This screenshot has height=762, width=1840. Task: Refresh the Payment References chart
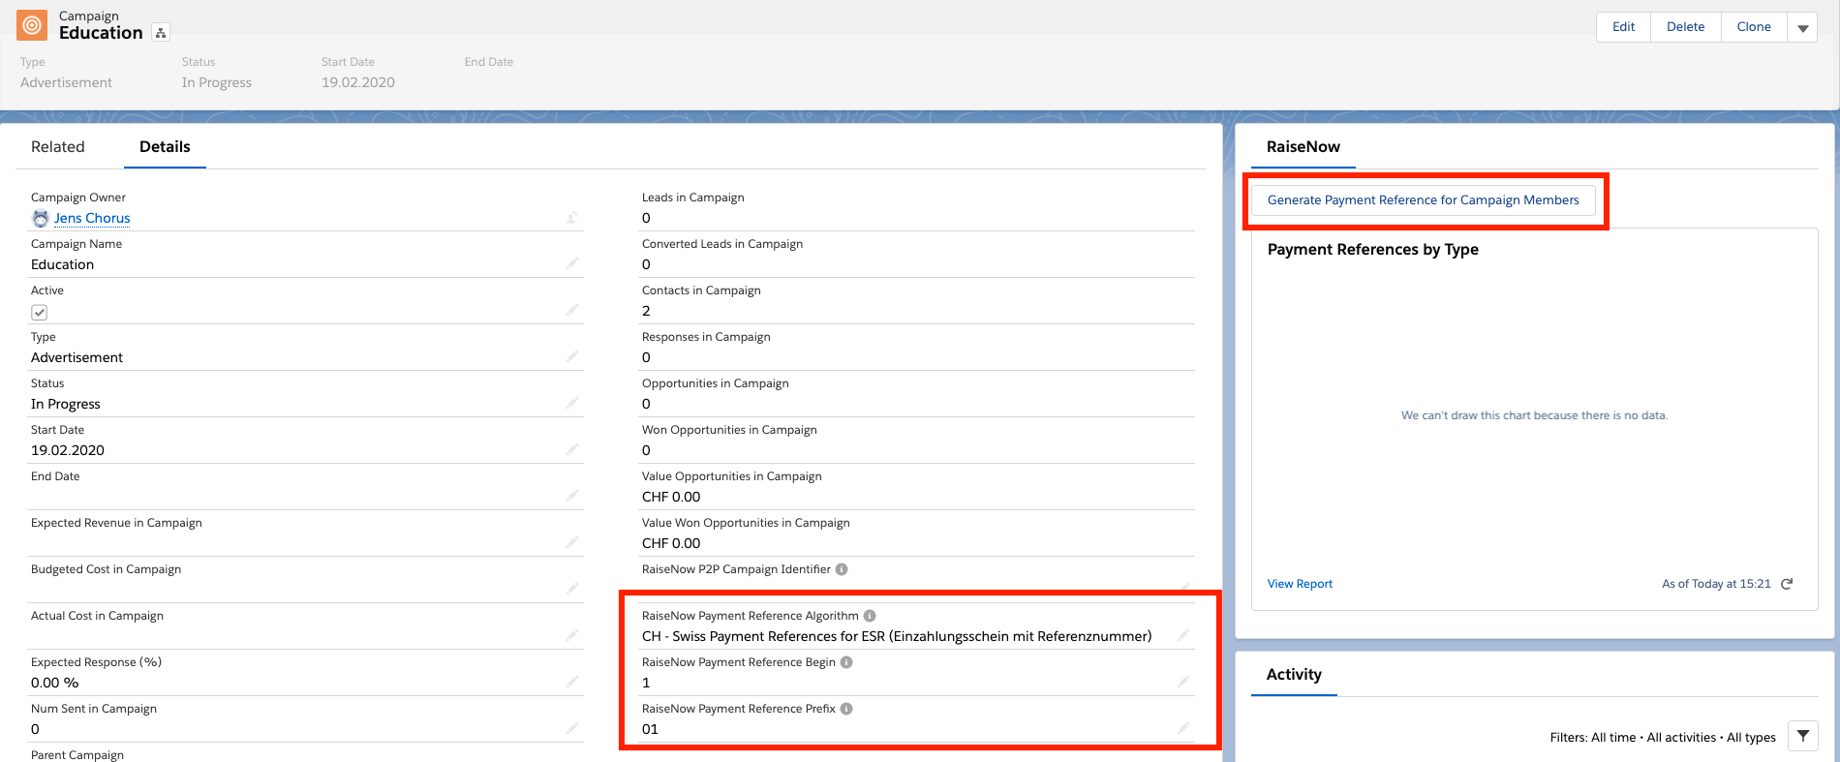[1787, 584]
